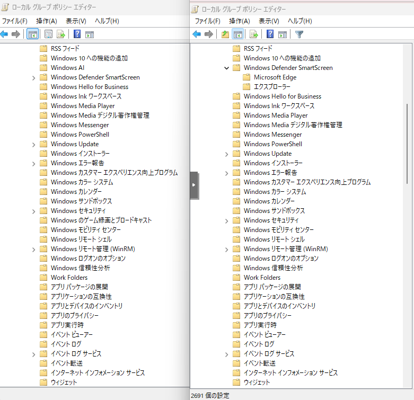This screenshot has width=414, height=400.
Task: Open 操作(A) menu in left window
Action: tap(47, 21)
